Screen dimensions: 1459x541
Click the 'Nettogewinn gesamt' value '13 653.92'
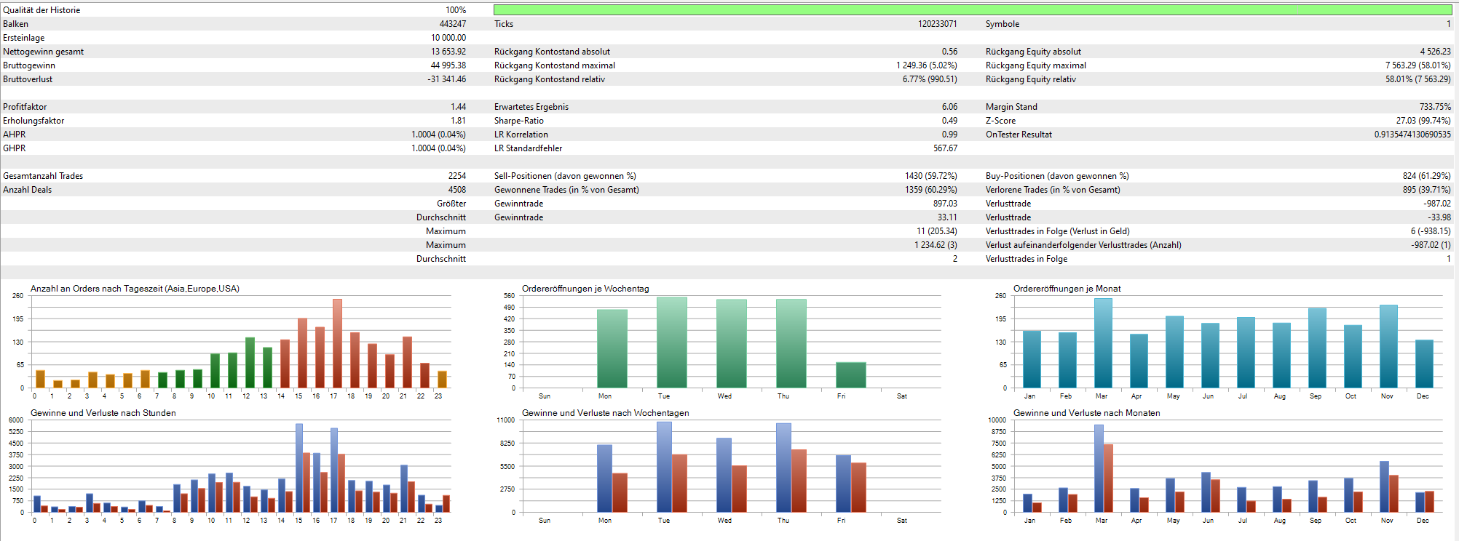(448, 52)
